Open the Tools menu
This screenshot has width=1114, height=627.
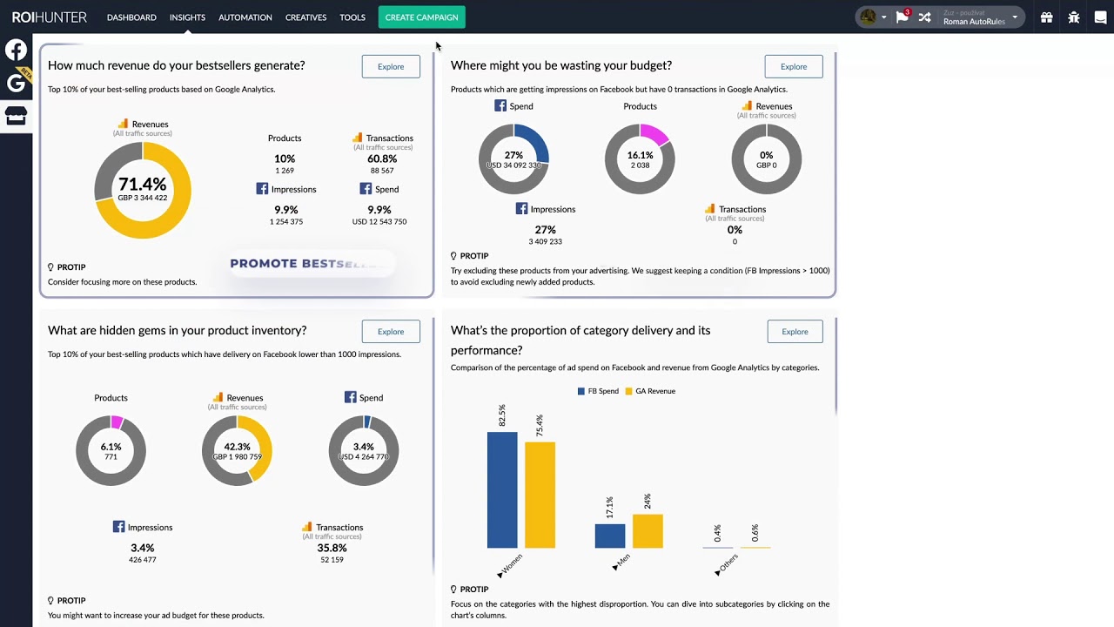(x=352, y=17)
